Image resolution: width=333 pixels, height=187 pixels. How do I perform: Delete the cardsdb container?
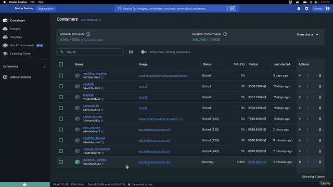coord(320,86)
